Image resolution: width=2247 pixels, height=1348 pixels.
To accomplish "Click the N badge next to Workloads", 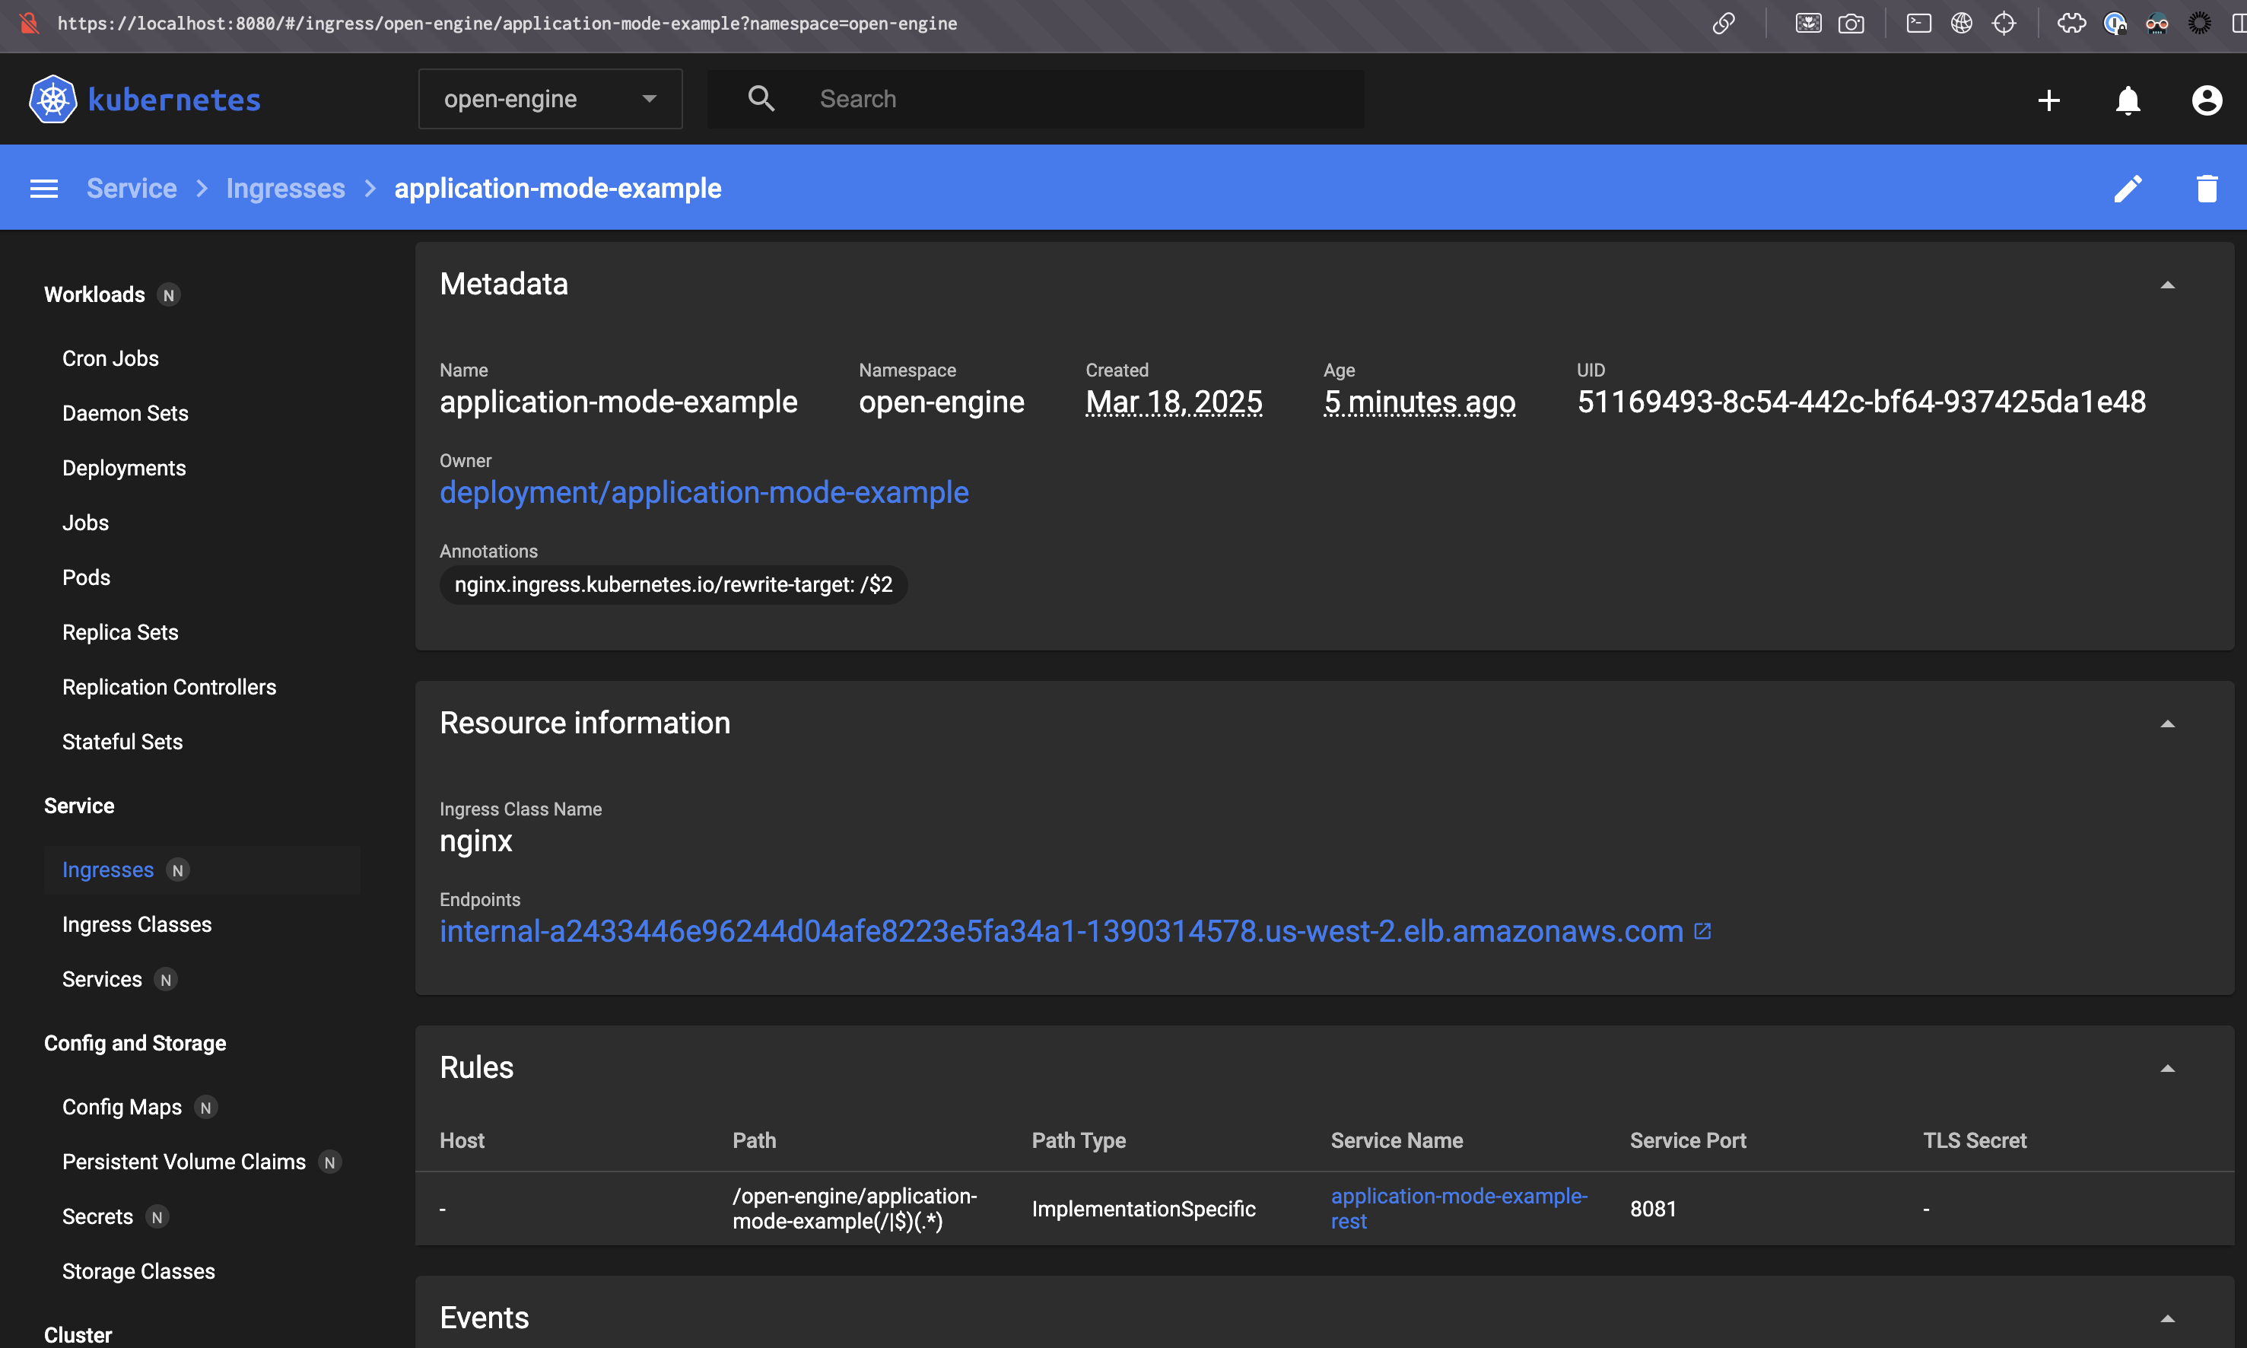I will click(x=168, y=295).
